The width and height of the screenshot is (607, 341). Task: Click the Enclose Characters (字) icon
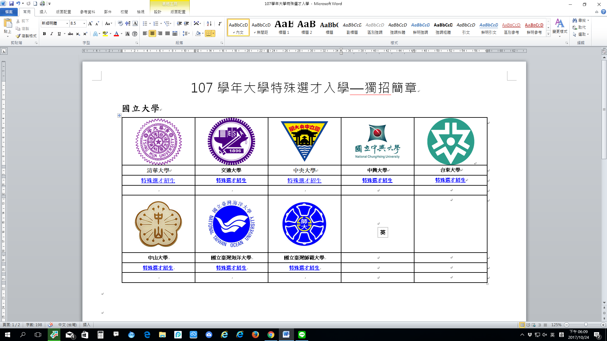[135, 34]
